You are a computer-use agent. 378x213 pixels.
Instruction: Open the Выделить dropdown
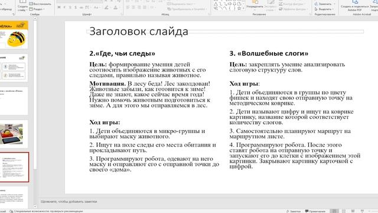(x=324, y=9)
